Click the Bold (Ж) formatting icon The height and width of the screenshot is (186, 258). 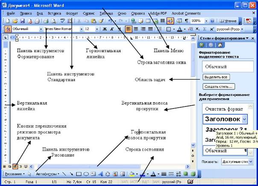[104, 29]
